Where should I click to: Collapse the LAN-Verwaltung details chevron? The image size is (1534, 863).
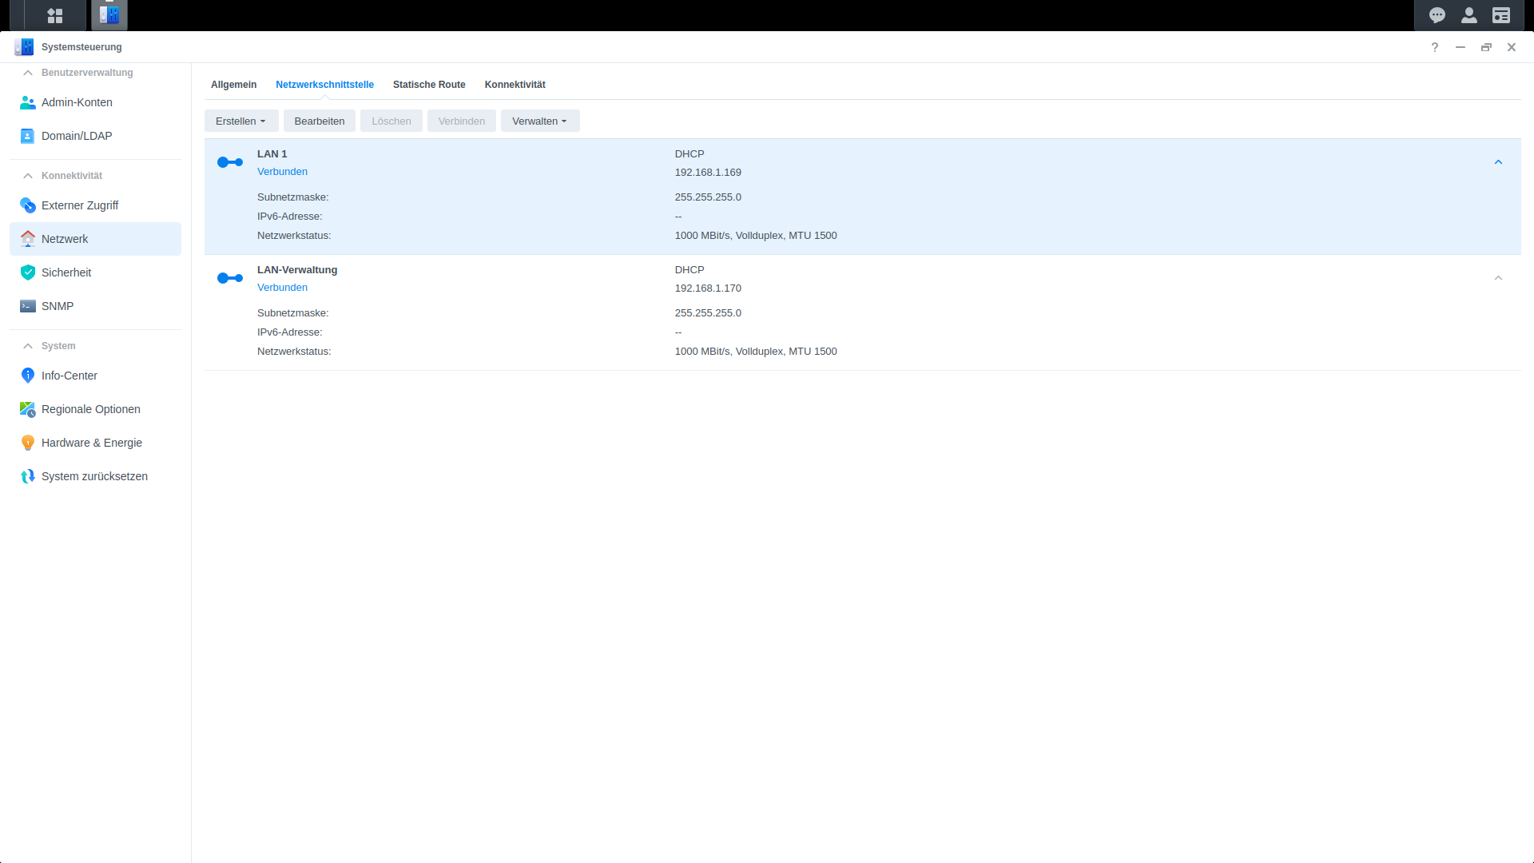(1498, 278)
